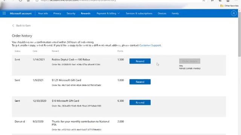The width and height of the screenshot is (241, 135).
Task: Go to the Privacy tab
Action: pos(57,13)
